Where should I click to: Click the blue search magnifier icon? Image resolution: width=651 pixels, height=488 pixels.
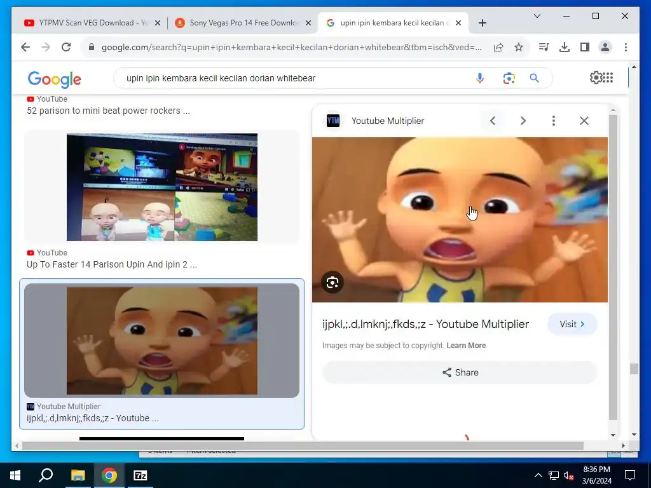click(534, 78)
